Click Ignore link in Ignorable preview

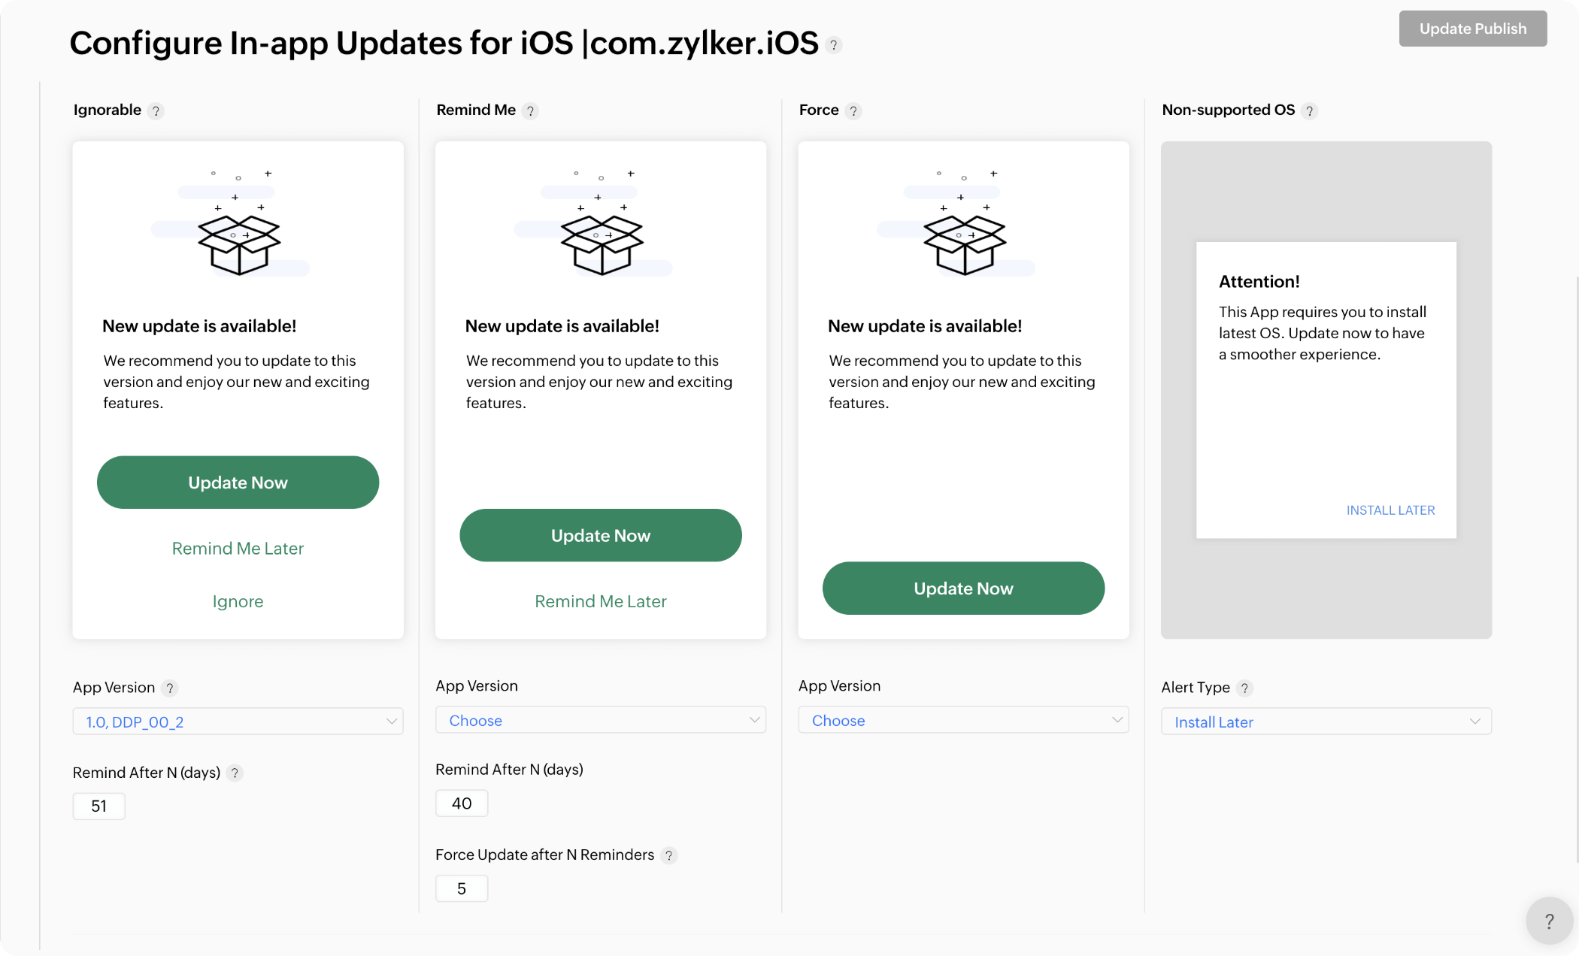click(238, 601)
